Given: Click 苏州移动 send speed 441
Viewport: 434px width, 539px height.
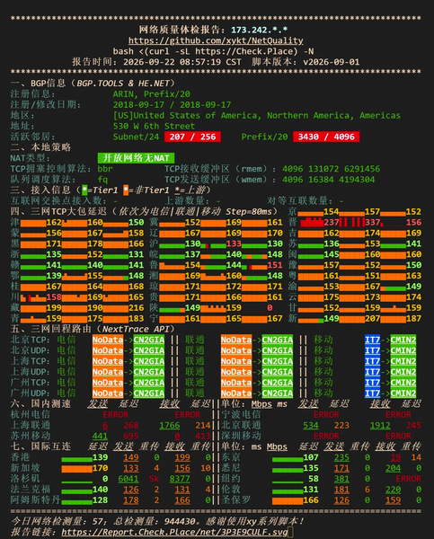Looking at the screenshot, I should tap(100, 436).
